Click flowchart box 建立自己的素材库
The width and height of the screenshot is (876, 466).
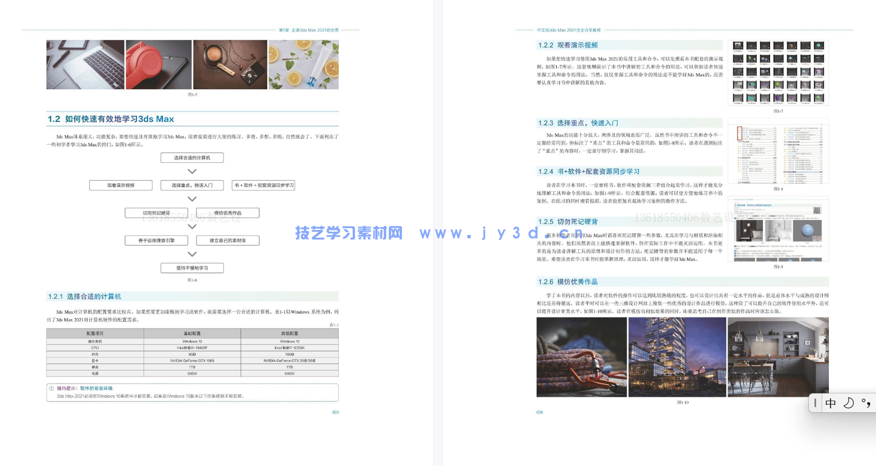(x=228, y=240)
